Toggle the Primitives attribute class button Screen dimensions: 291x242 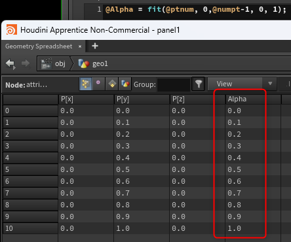(x=112, y=84)
